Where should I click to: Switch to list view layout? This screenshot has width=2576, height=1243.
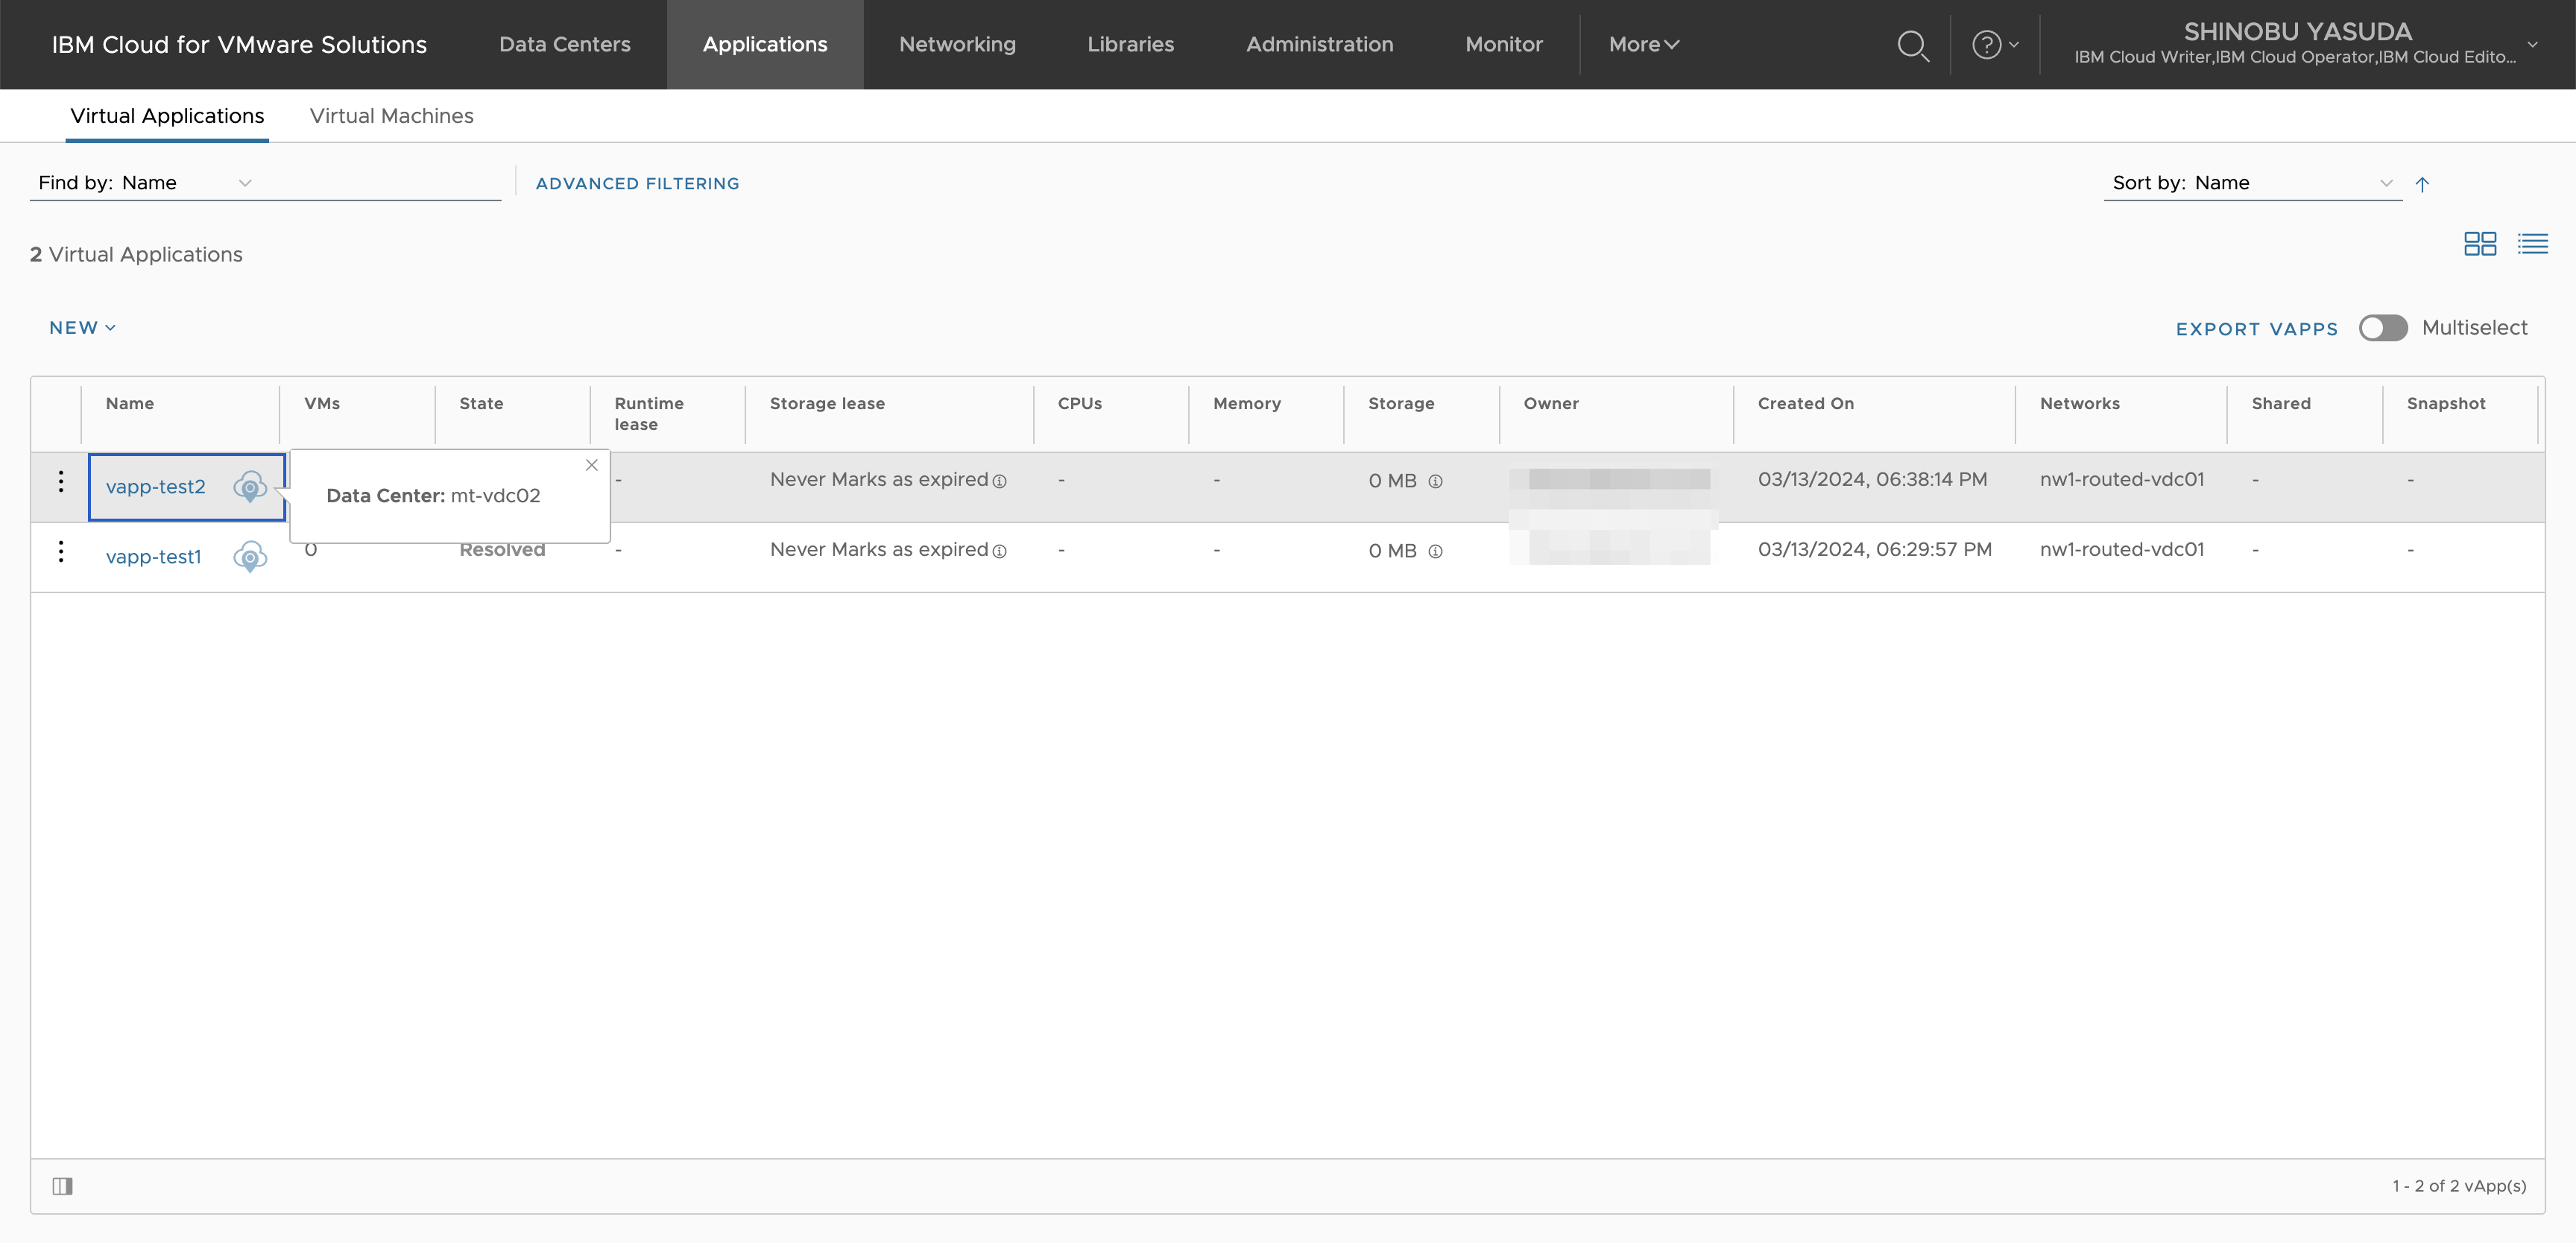pyautogui.click(x=2532, y=244)
